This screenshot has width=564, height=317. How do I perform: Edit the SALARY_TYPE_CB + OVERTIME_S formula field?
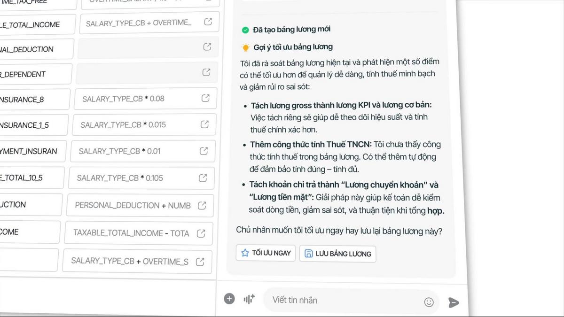coord(137,261)
